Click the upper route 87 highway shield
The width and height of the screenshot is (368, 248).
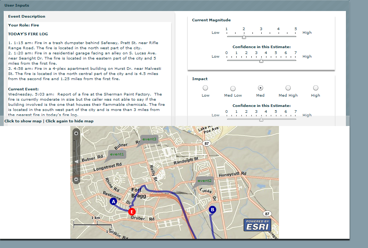click(x=206, y=143)
